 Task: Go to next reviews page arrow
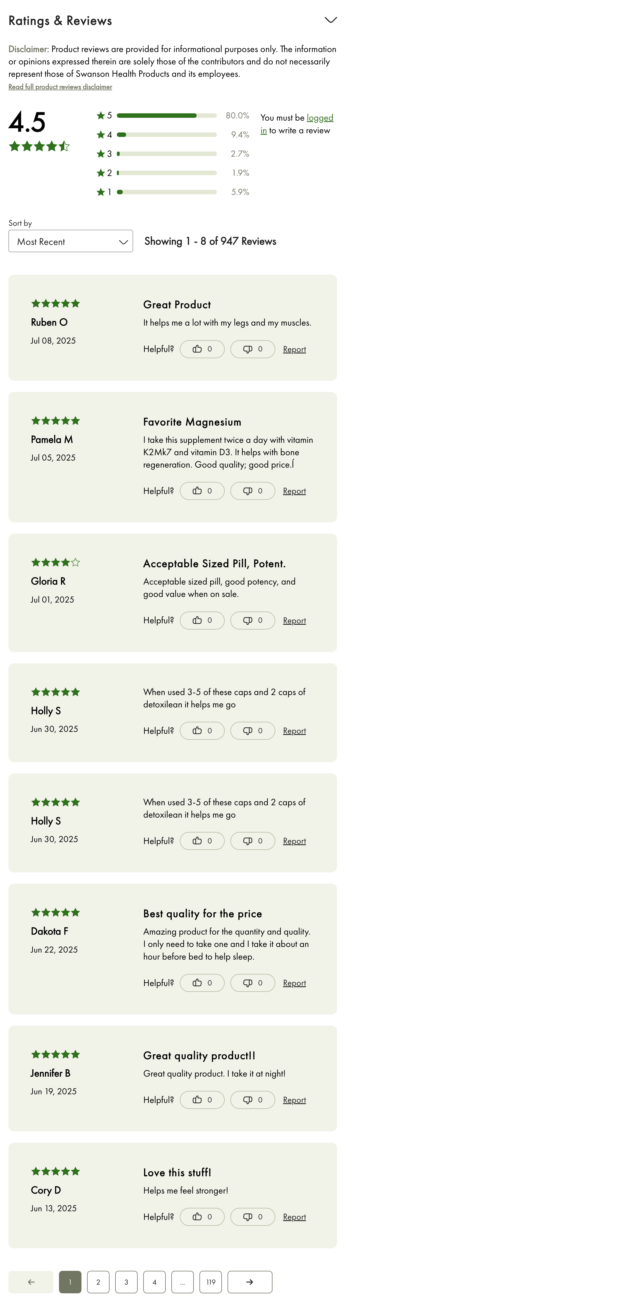(250, 1282)
